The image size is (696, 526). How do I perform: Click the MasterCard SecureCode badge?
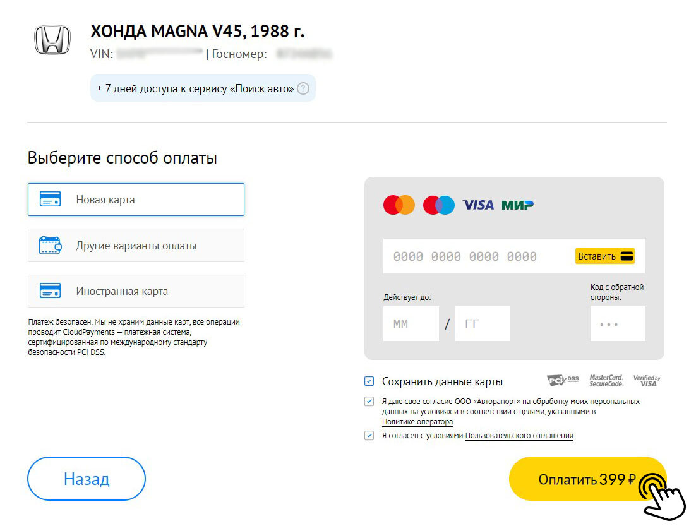606,380
